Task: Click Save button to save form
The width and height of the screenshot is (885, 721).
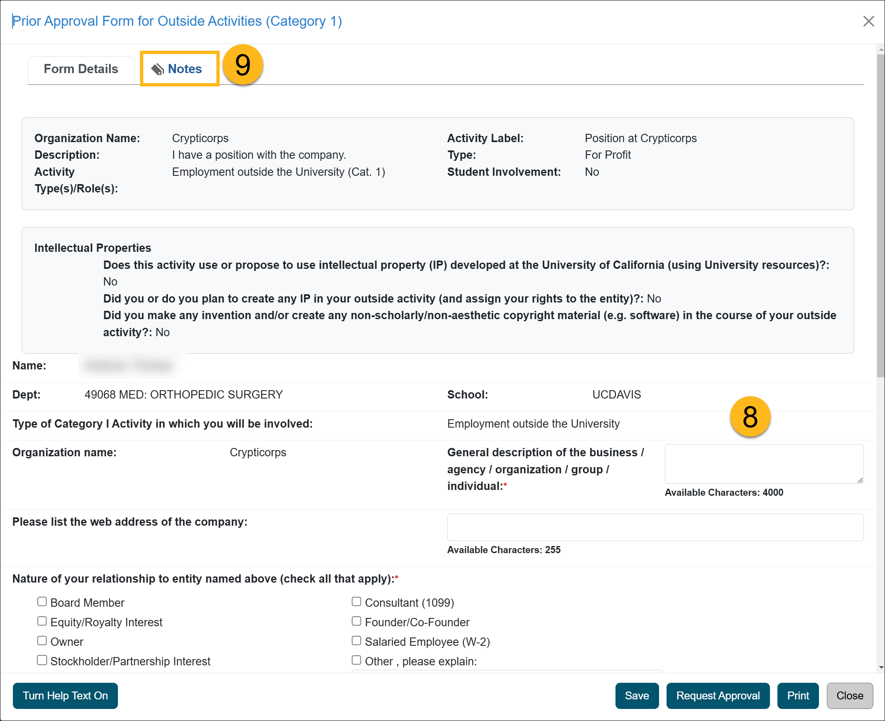Action: [636, 695]
